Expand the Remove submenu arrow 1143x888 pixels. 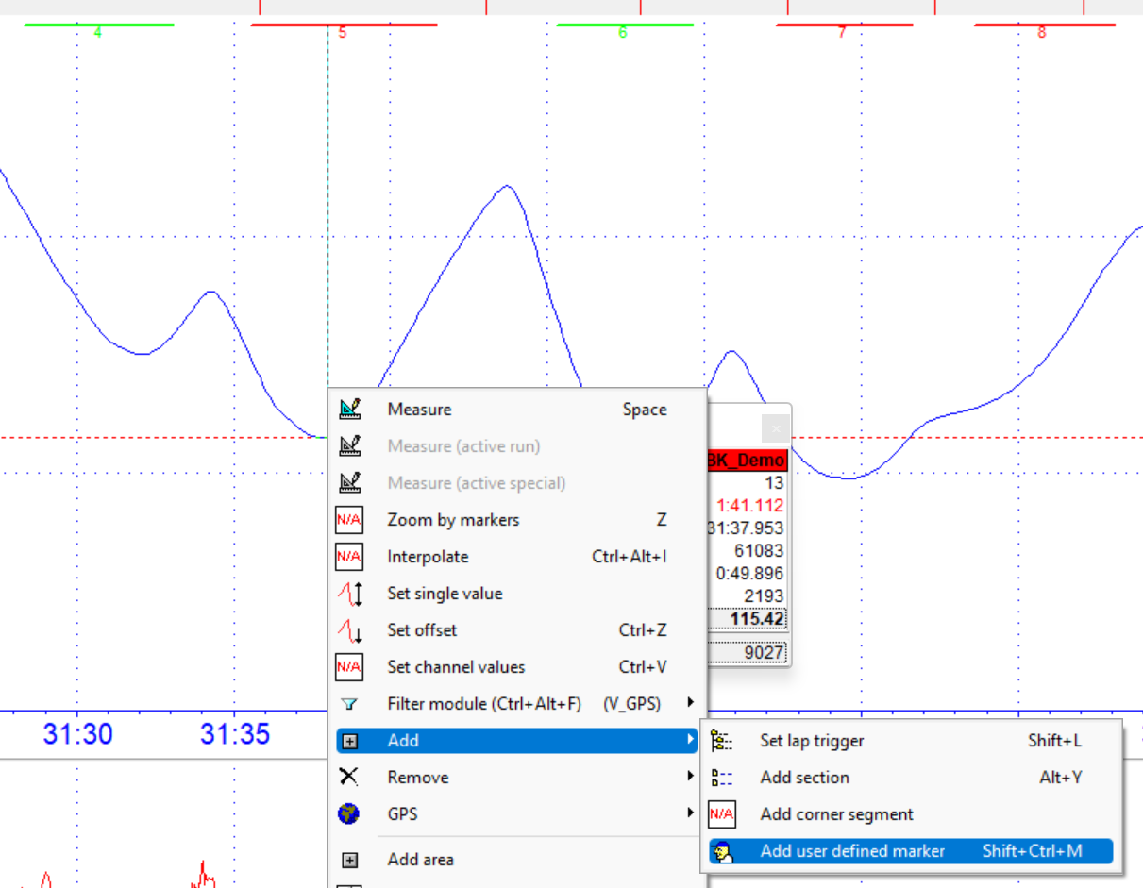(691, 778)
